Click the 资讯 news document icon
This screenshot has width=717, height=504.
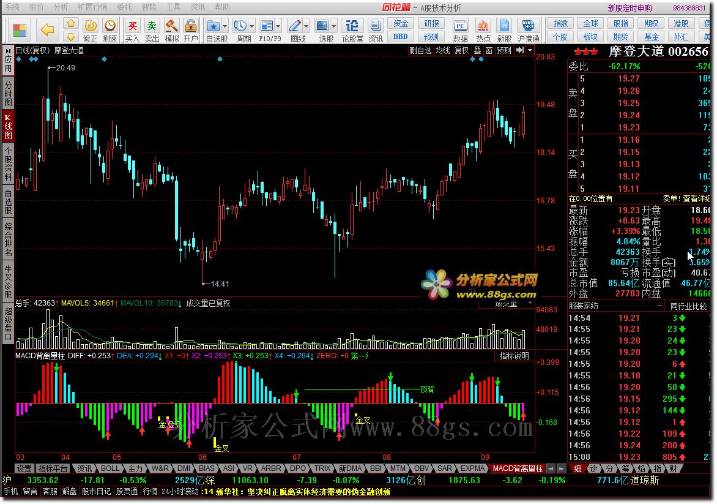pyautogui.click(x=376, y=31)
